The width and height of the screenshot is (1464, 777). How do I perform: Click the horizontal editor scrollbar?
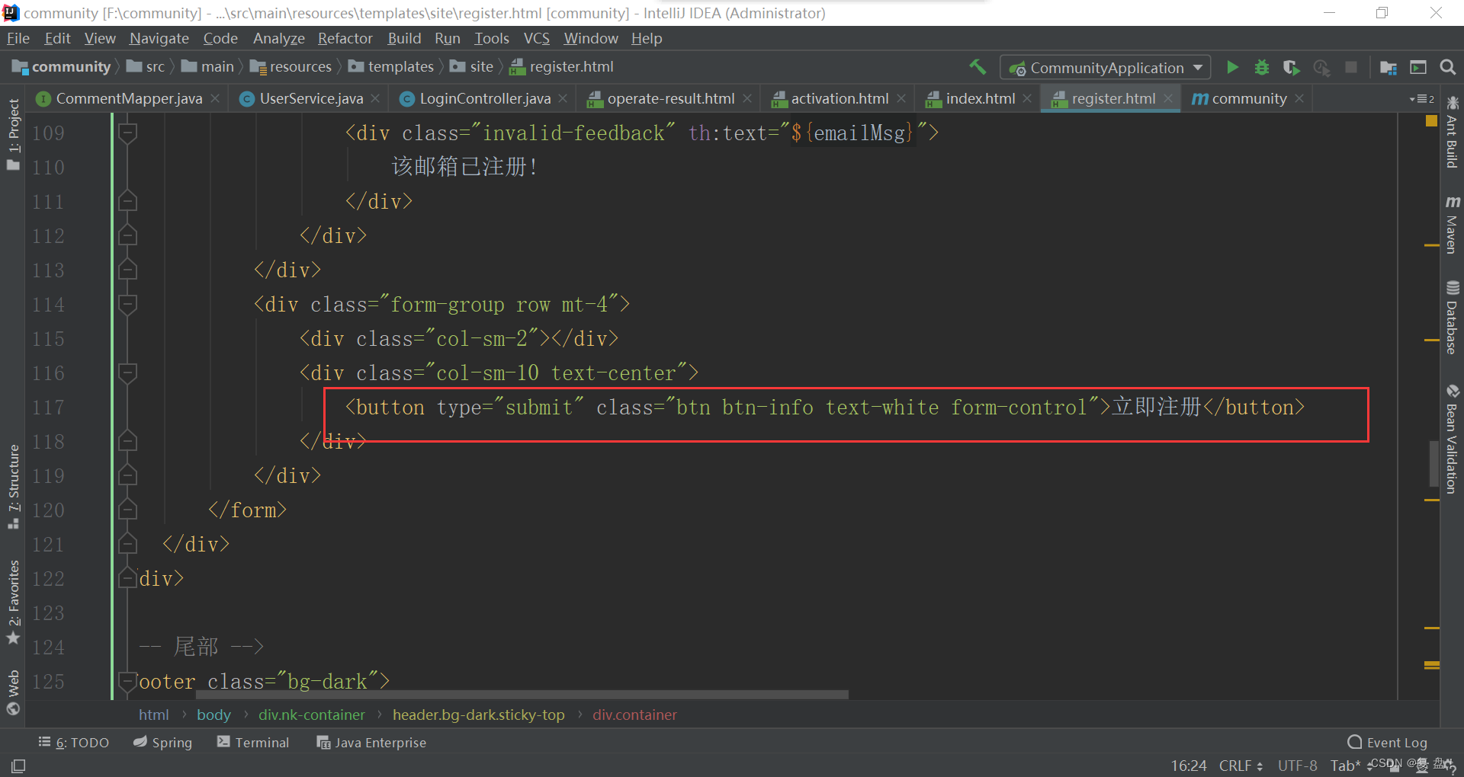(522, 695)
